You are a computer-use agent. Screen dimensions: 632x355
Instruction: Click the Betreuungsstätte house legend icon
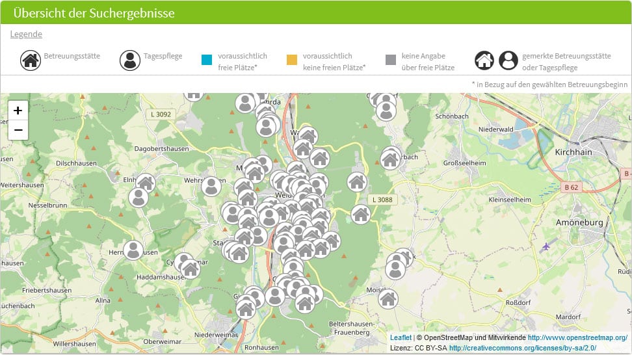pos(30,60)
